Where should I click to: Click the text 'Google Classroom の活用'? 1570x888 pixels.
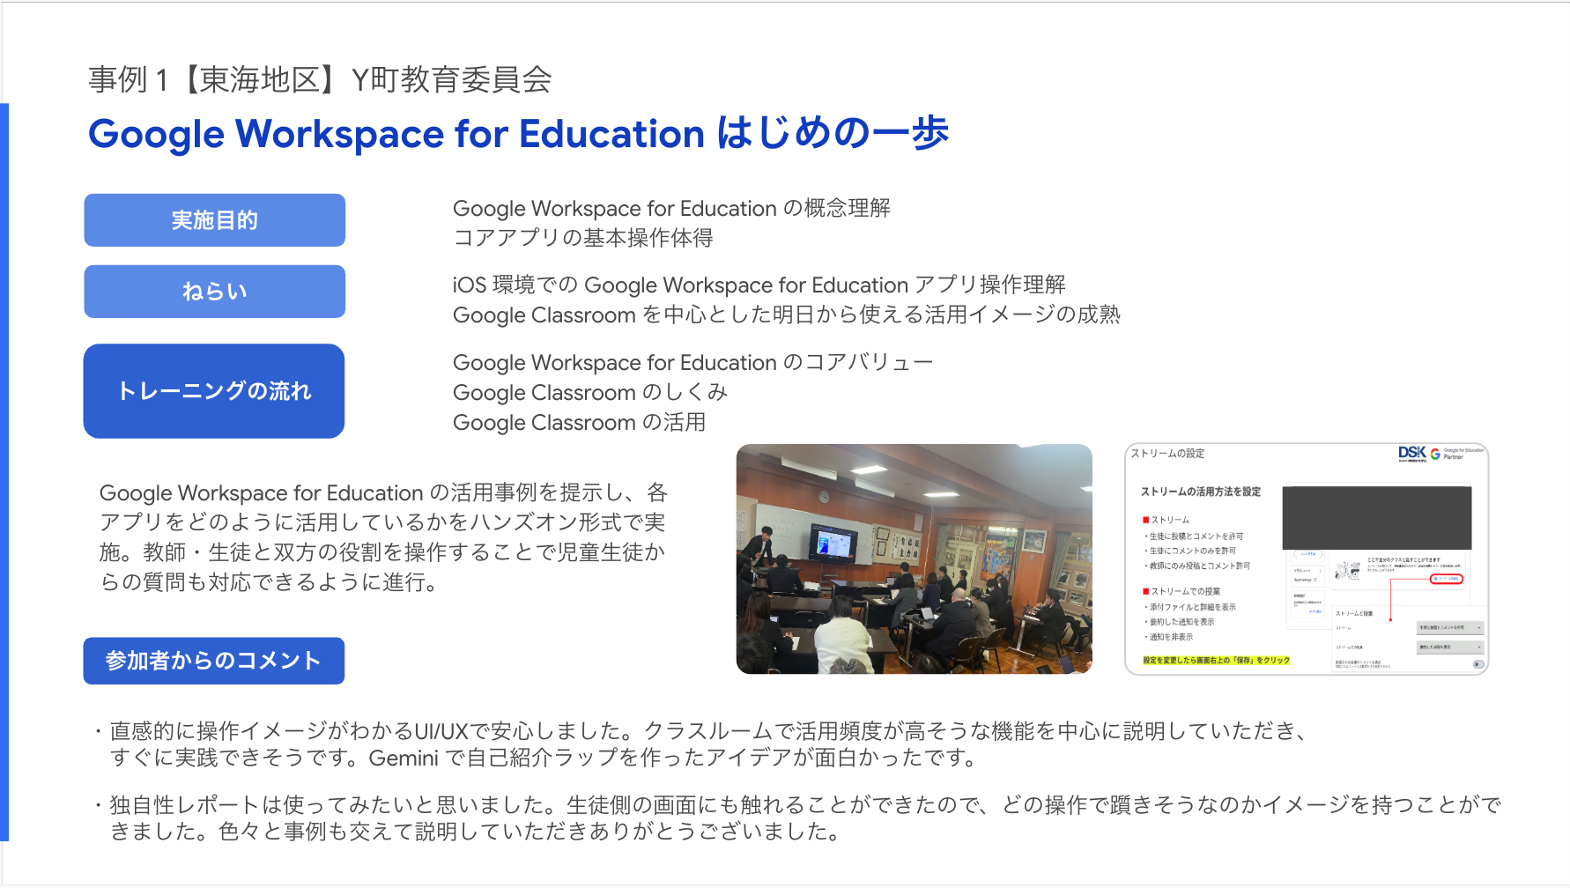pos(580,422)
